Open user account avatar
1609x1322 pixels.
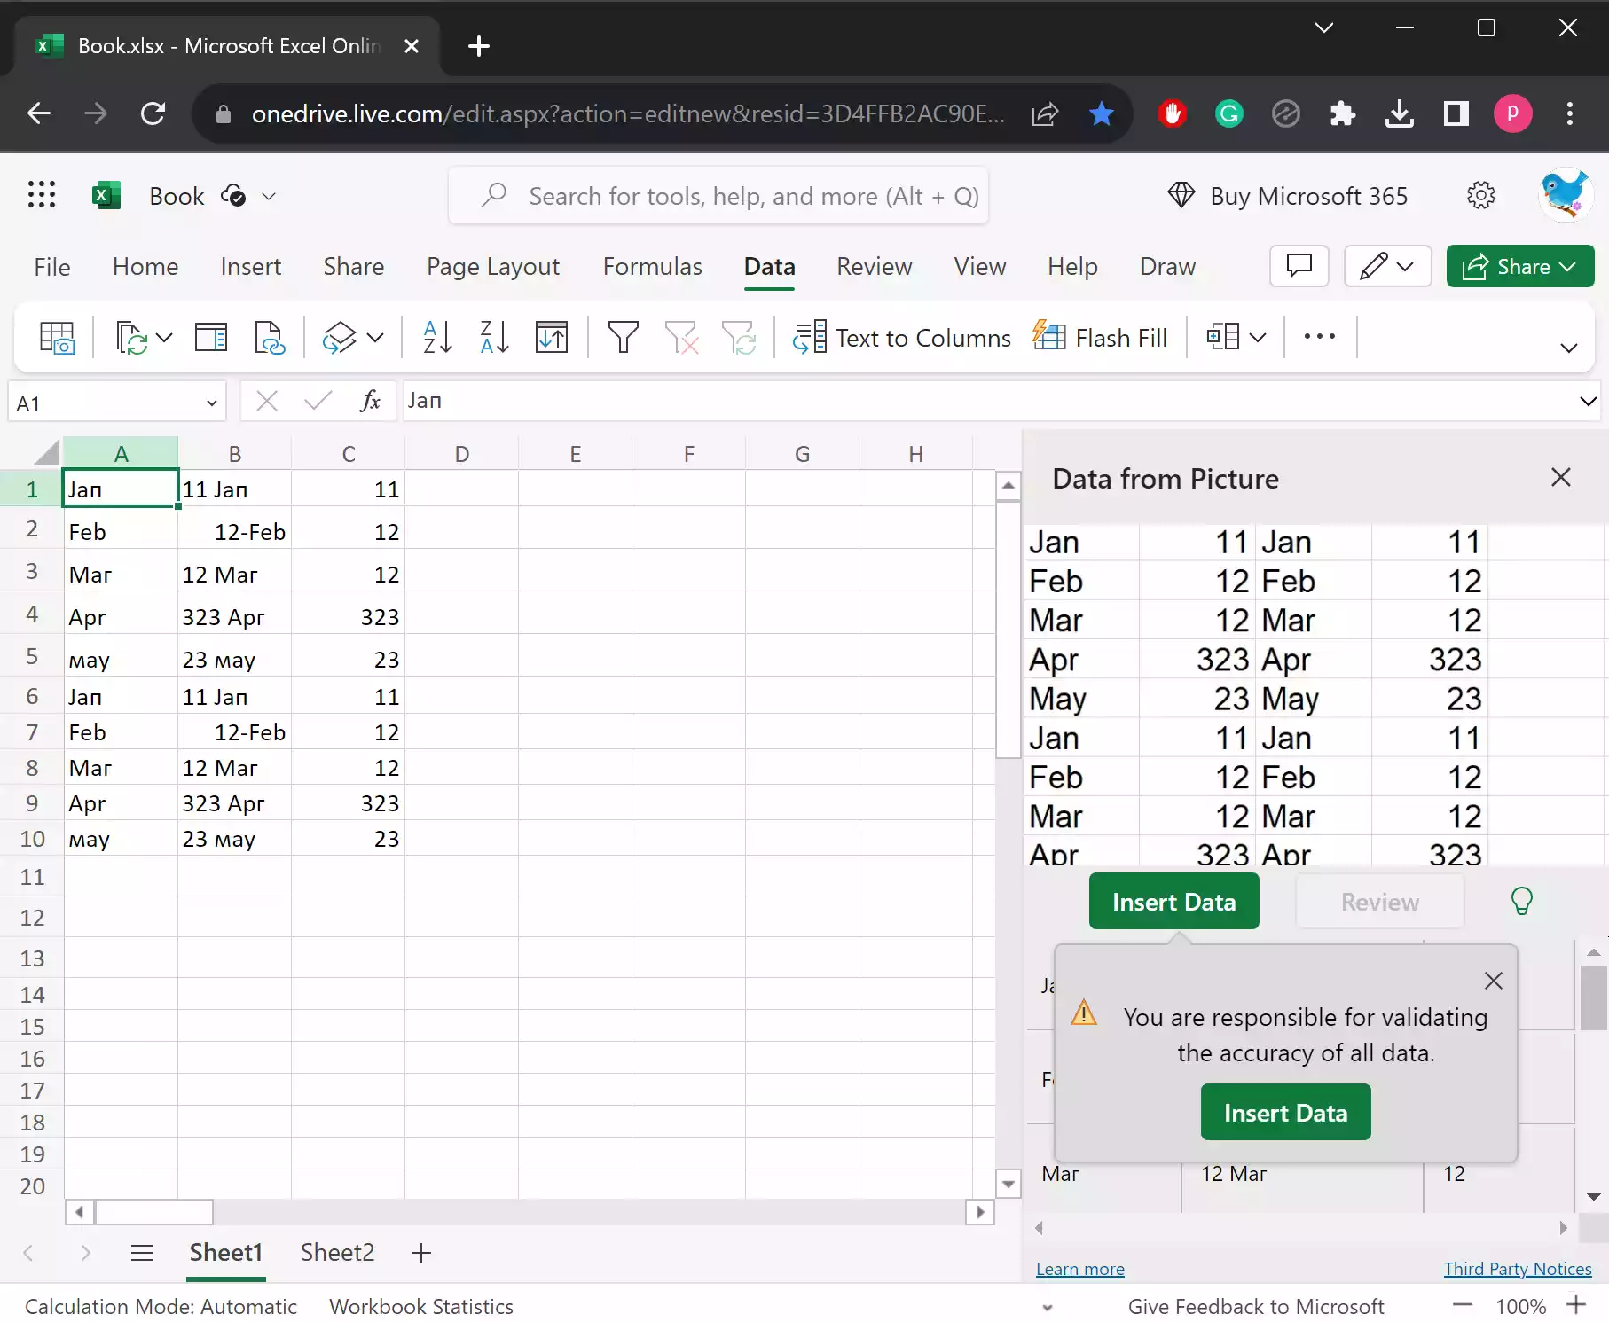point(1565,195)
